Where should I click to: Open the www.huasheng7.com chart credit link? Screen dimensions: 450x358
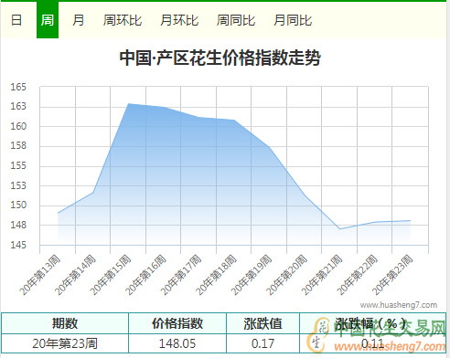point(399,305)
